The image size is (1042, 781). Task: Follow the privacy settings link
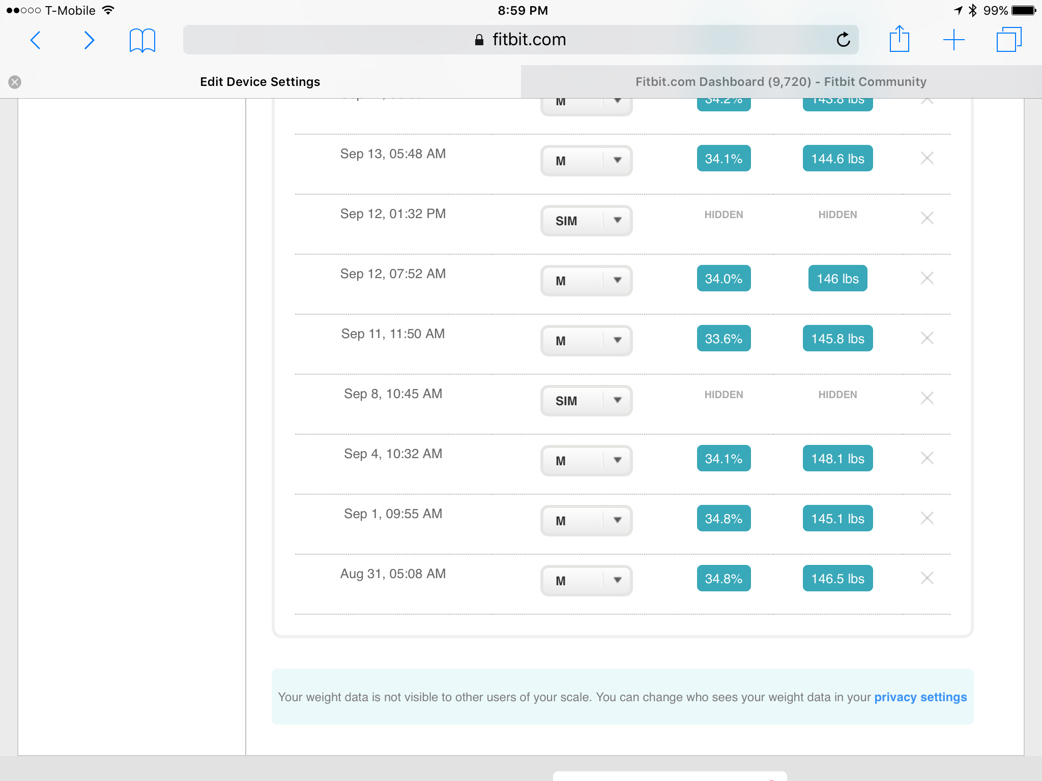920,697
